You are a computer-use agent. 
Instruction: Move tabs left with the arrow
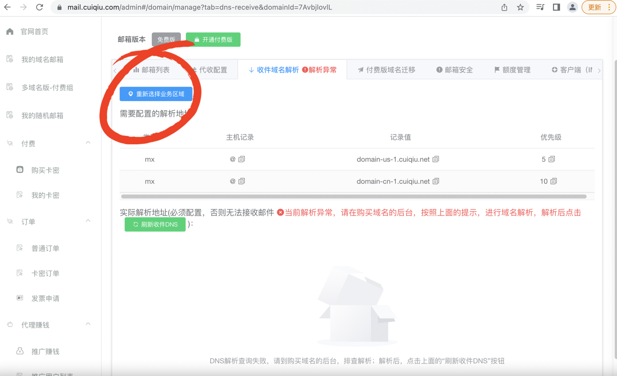[x=115, y=70]
